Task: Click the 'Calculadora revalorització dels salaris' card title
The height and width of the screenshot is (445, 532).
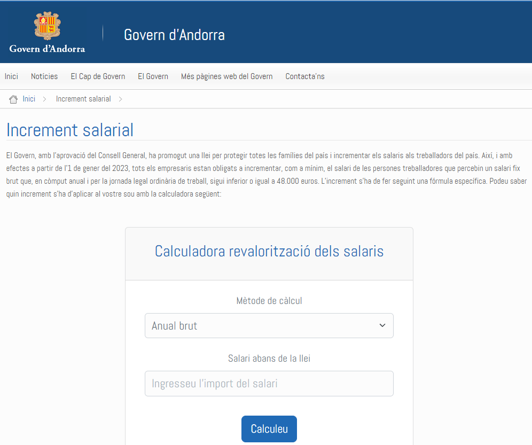Action: (x=269, y=251)
